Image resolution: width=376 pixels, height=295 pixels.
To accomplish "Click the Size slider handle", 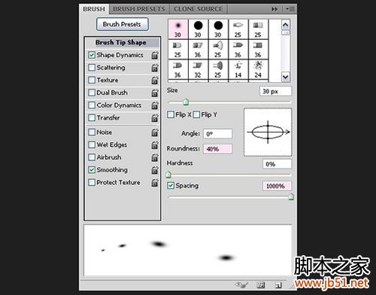I will tap(186, 102).
